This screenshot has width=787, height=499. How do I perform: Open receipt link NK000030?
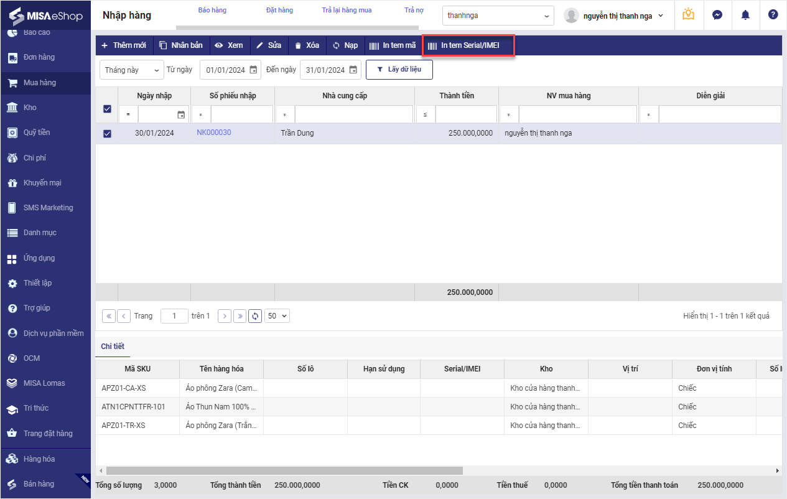click(214, 133)
